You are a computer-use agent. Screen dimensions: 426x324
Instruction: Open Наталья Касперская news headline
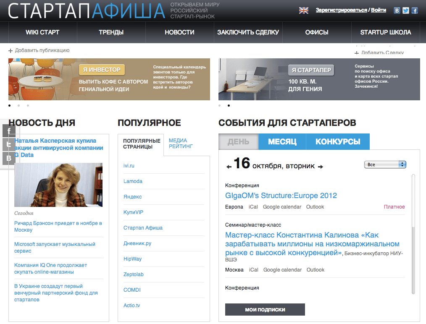point(59,148)
